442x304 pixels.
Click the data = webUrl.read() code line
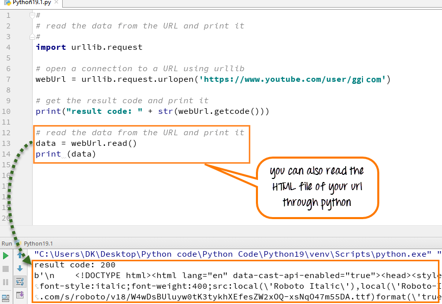tap(86, 143)
